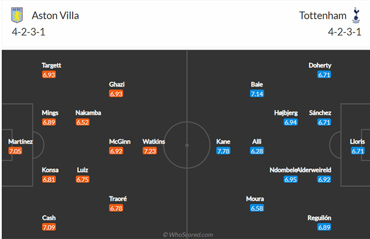Select player name Targett
The image size is (370, 239).
51,65
